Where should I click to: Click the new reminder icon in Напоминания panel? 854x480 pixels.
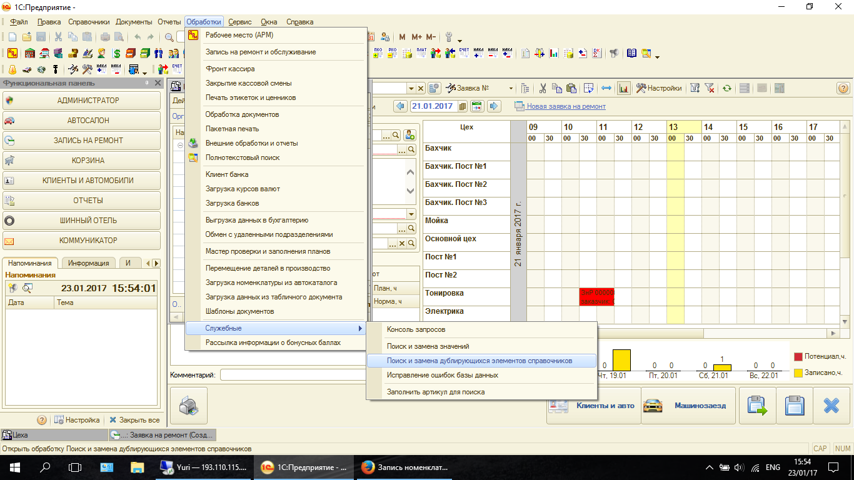pos(13,288)
